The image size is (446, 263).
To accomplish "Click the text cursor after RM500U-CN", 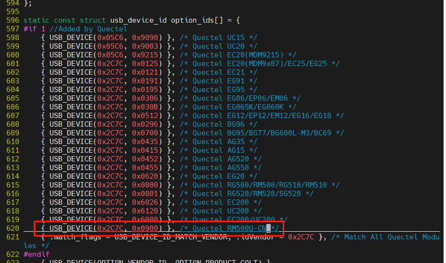I will click(x=268, y=228).
